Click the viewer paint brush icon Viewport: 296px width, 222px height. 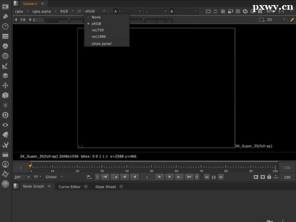tap(292, 20)
